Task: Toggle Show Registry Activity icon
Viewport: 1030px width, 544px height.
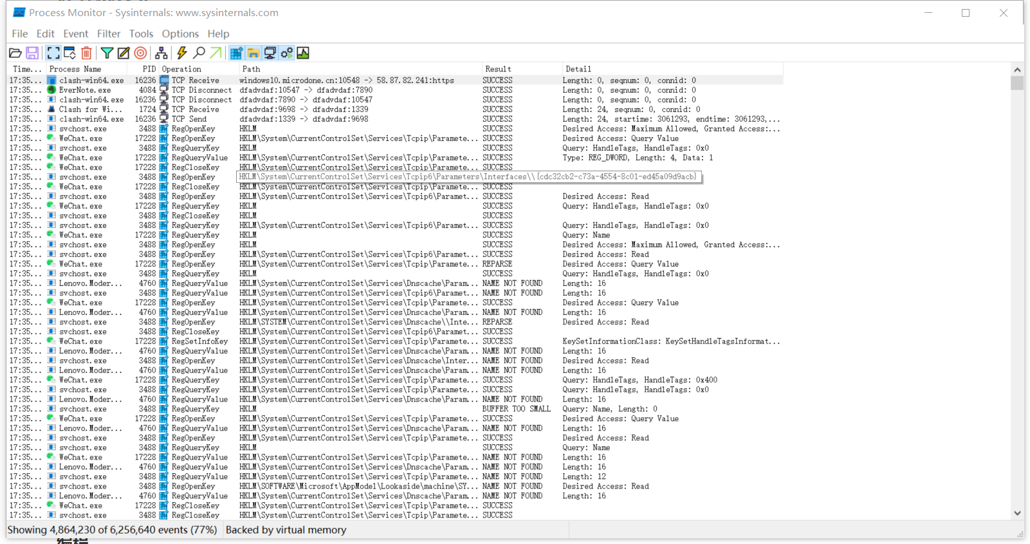Action: pos(237,53)
